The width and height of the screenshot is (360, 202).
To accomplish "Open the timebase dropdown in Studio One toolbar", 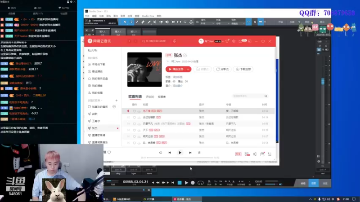I will [222, 23].
